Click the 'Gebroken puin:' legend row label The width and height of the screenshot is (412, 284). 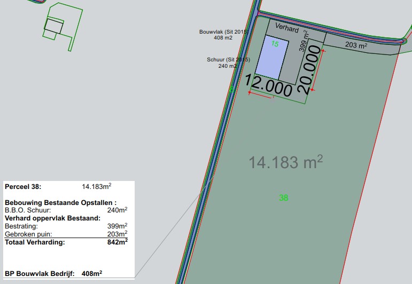tap(28, 234)
